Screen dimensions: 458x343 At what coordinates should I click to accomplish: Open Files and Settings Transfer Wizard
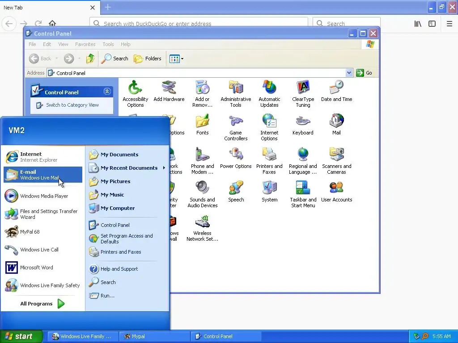[43, 214]
